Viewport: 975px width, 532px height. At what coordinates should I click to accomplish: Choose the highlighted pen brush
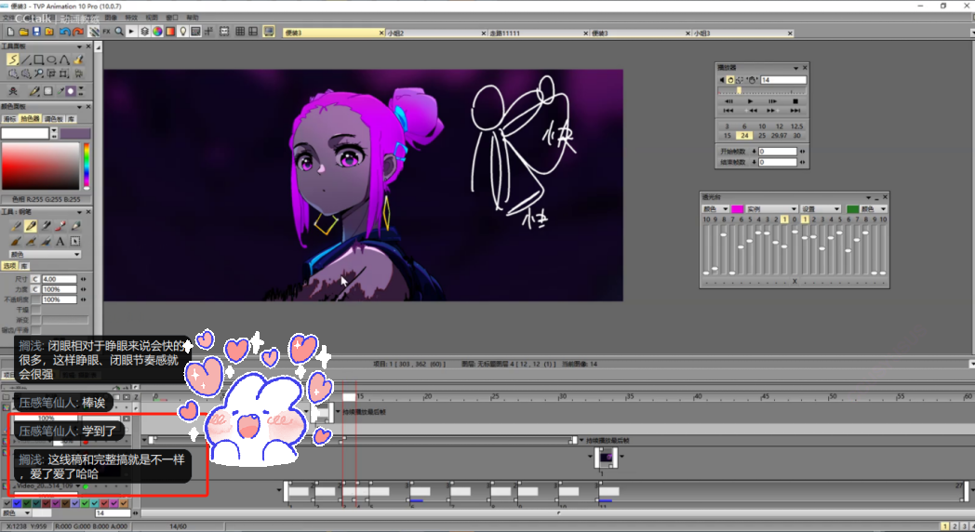31,226
